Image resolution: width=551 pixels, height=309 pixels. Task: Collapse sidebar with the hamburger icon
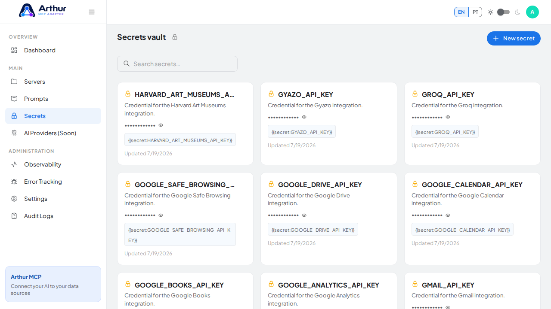pos(92,12)
